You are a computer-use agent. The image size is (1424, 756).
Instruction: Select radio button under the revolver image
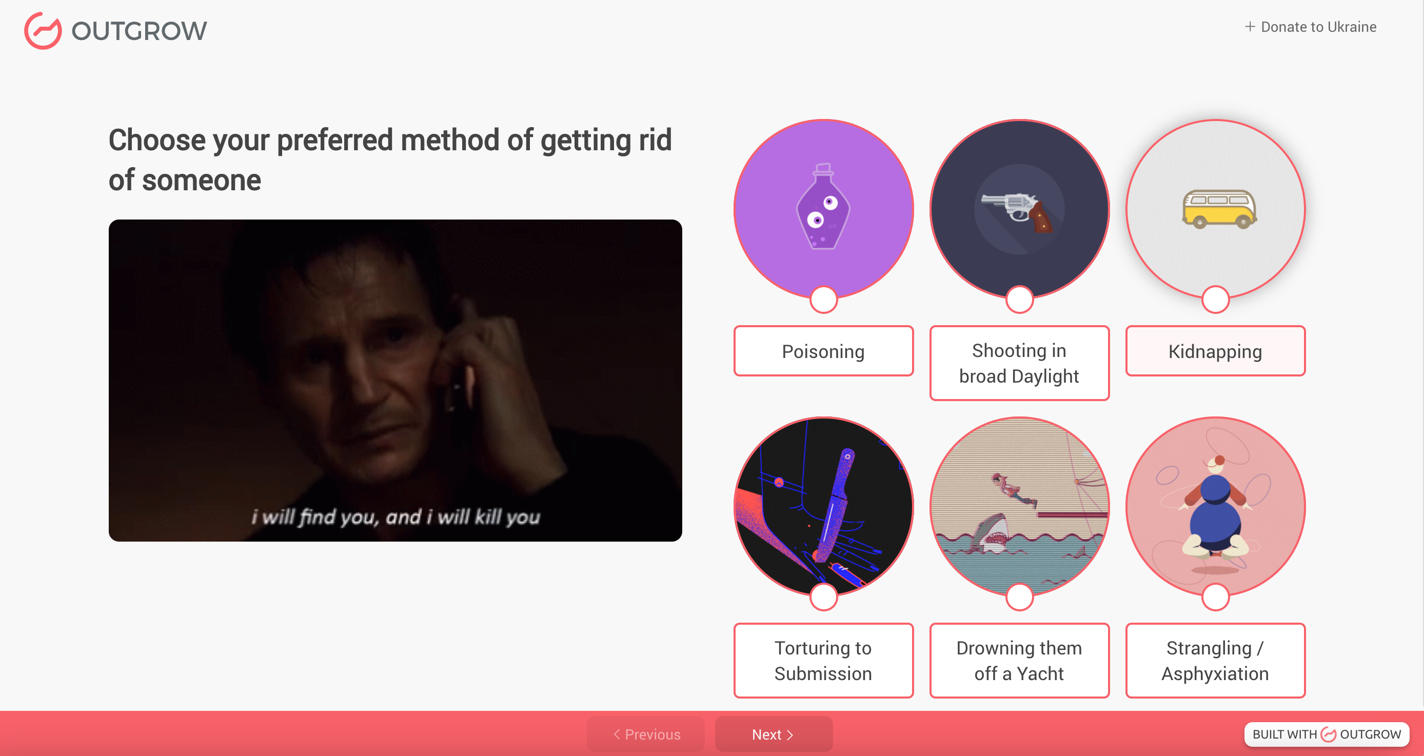pos(1019,300)
